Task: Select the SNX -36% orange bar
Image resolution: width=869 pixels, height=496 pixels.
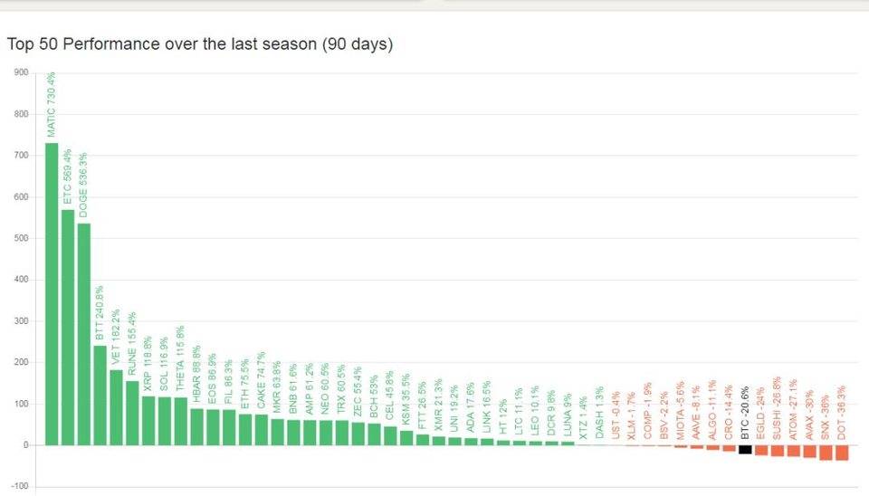Action: click(826, 453)
